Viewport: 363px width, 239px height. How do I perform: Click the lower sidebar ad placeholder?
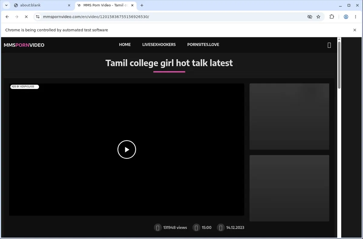point(289,188)
